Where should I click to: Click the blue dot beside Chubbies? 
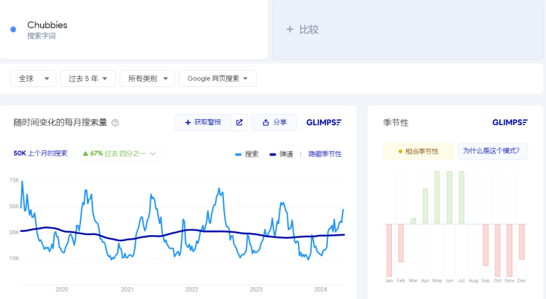pyautogui.click(x=13, y=30)
